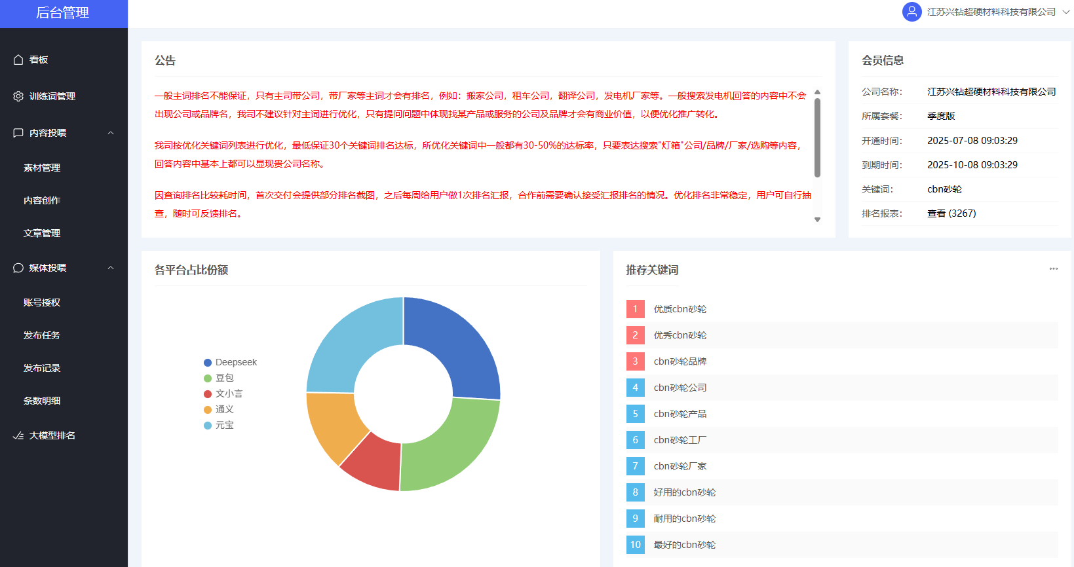Click the 看板 home icon in sidebar
1074x567 pixels.
[18, 60]
